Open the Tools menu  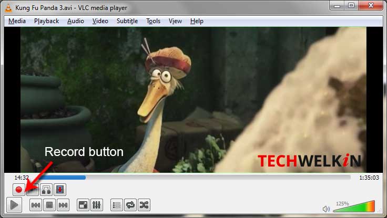point(153,21)
